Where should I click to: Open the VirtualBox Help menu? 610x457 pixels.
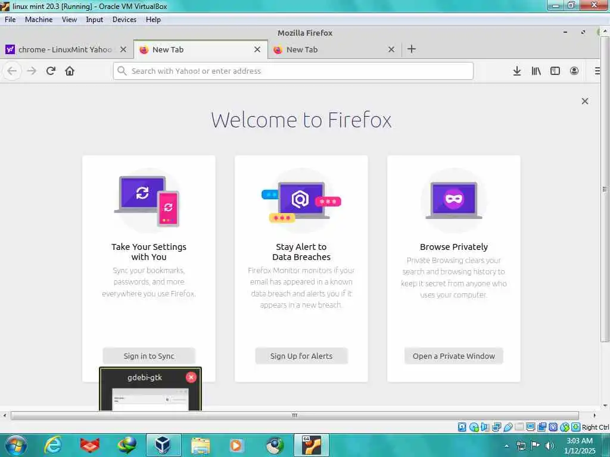click(153, 20)
